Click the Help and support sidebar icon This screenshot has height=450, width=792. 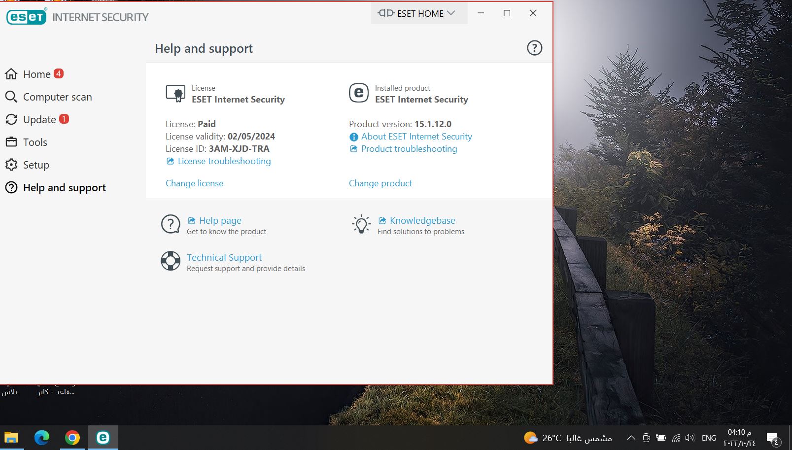click(11, 187)
